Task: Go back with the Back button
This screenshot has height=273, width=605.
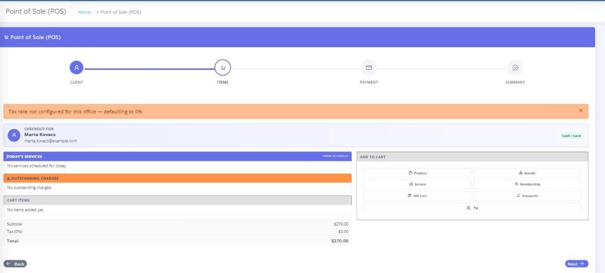Action: click(15, 264)
